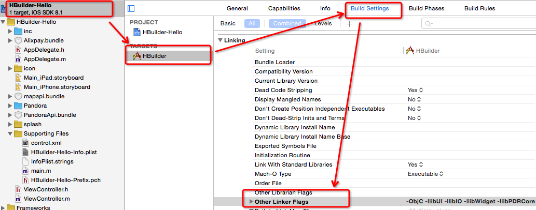Click the control.xml file icon
Screen dimensions: 536x210
click(25, 143)
